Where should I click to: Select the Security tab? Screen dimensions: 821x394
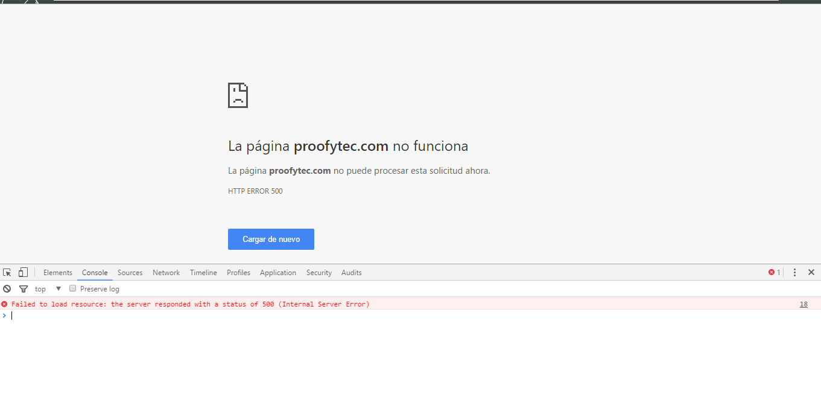319,273
